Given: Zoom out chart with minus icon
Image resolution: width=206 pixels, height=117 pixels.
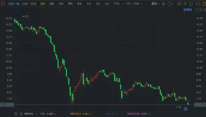Looking at the screenshot, I should (x=201, y=10).
